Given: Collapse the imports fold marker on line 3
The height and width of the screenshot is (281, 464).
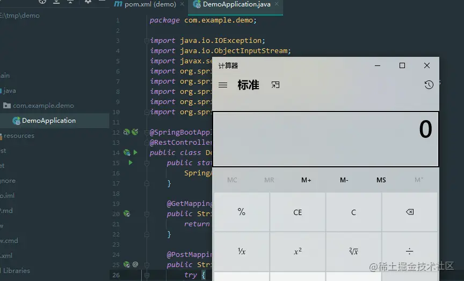Looking at the screenshot, I should (x=147, y=40).
